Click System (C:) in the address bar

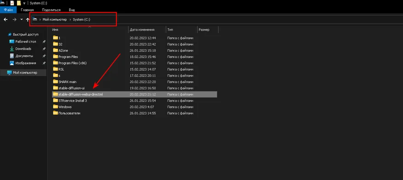81,19
